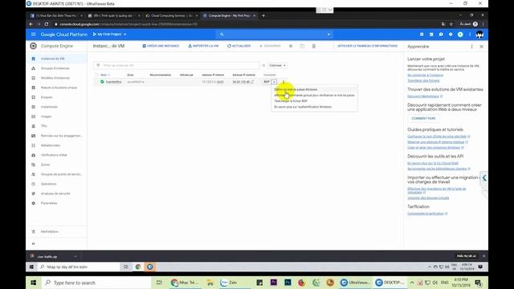Switch to the Compute Engine browser tab
The height and width of the screenshot is (289, 514).
(x=229, y=16)
